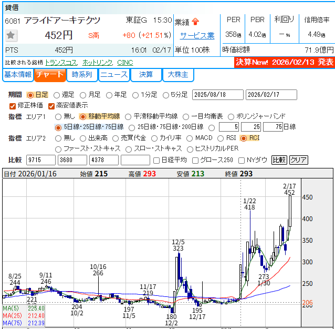Select 無し for indicator エリア1
This screenshot has height=329, width=335.
[x=58, y=117]
